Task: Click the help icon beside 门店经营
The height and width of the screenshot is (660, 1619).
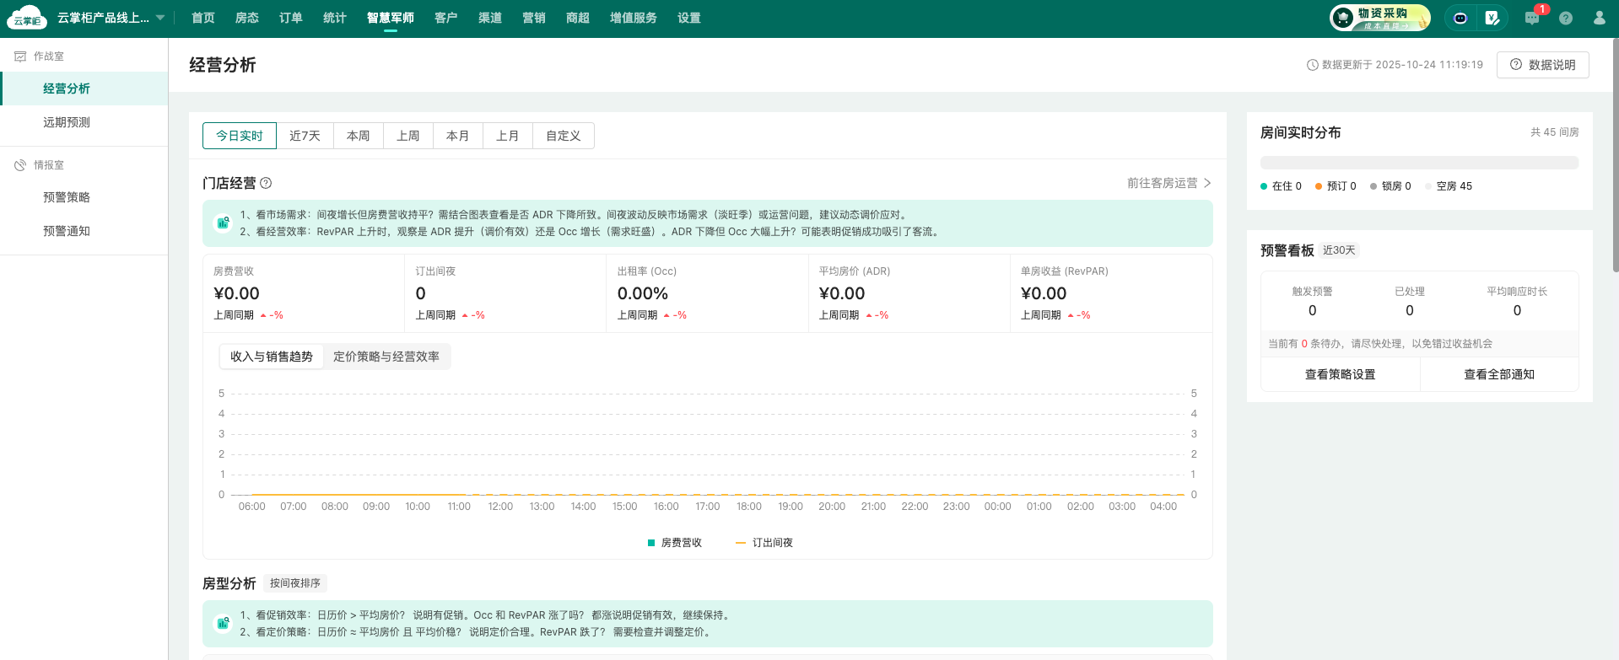Action: tap(266, 183)
